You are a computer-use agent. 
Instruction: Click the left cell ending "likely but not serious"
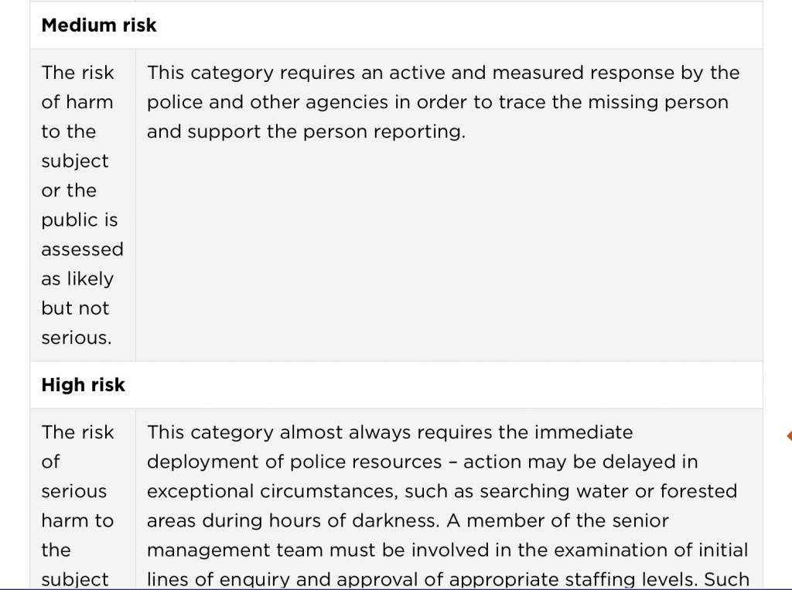(82, 205)
